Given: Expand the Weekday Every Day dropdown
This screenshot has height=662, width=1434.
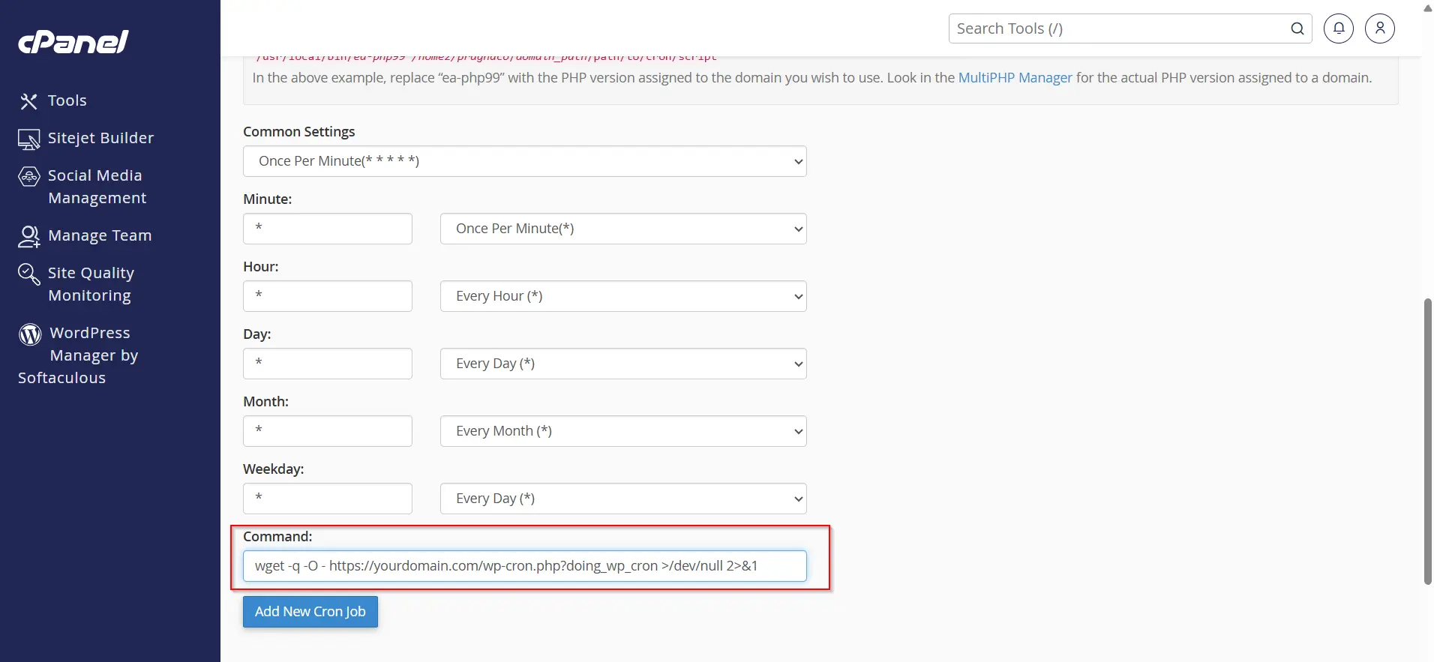Looking at the screenshot, I should [623, 499].
